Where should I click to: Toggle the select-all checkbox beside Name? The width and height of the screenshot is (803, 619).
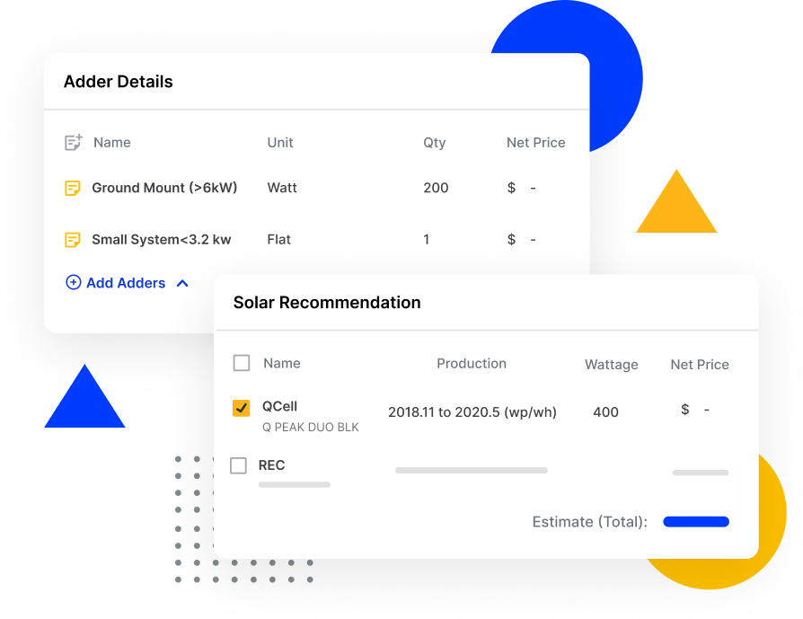242,363
